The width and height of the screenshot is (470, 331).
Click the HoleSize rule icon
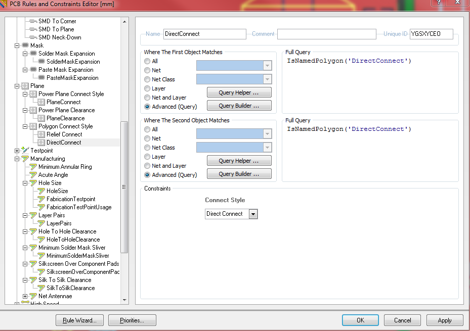tap(41, 191)
